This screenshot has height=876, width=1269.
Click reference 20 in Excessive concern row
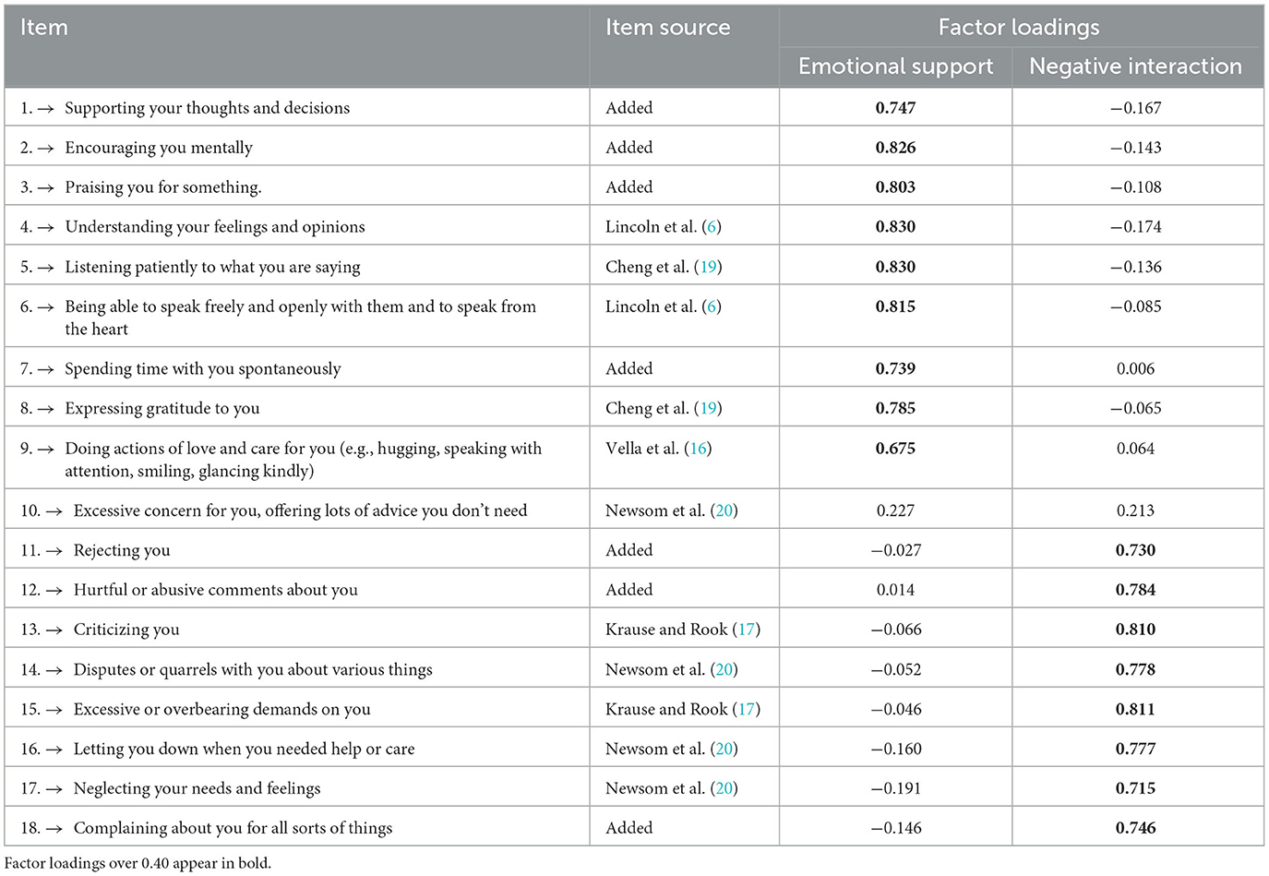click(724, 510)
